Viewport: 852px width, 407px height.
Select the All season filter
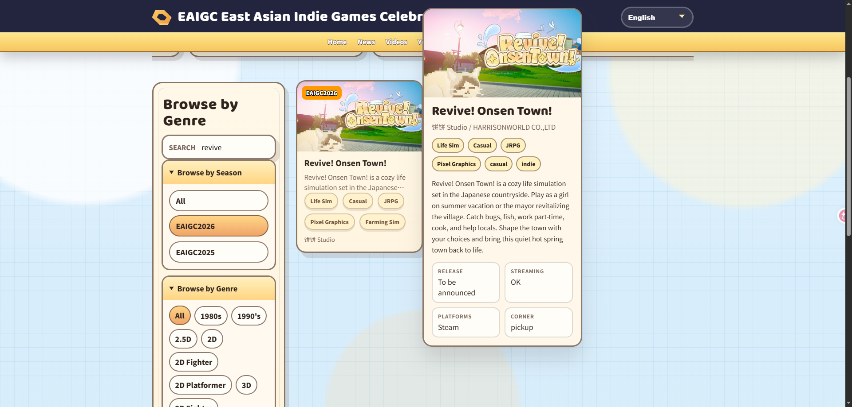point(219,201)
